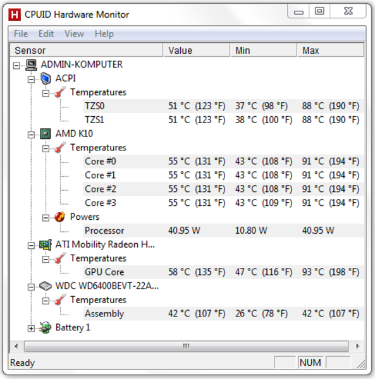Collapse the Powers section
Image resolution: width=375 pixels, height=379 pixels.
[46, 218]
